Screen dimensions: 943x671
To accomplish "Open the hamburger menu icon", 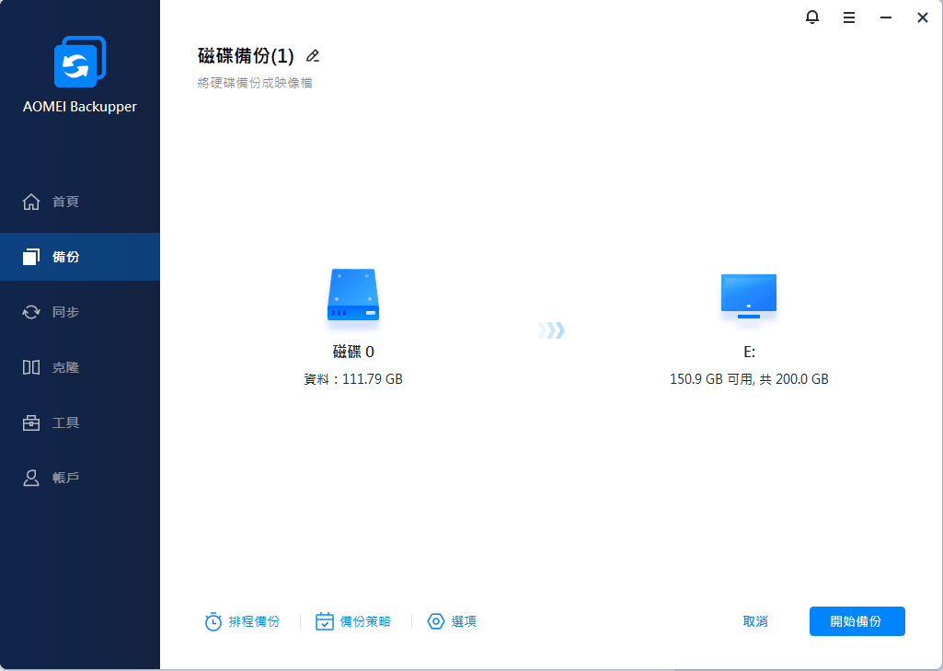I will point(849,17).
